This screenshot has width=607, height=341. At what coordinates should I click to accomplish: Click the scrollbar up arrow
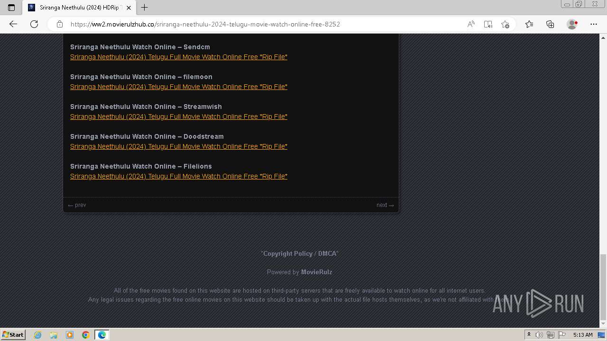pos(603,37)
